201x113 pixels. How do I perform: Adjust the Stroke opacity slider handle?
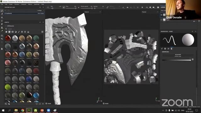[x=92, y=8]
